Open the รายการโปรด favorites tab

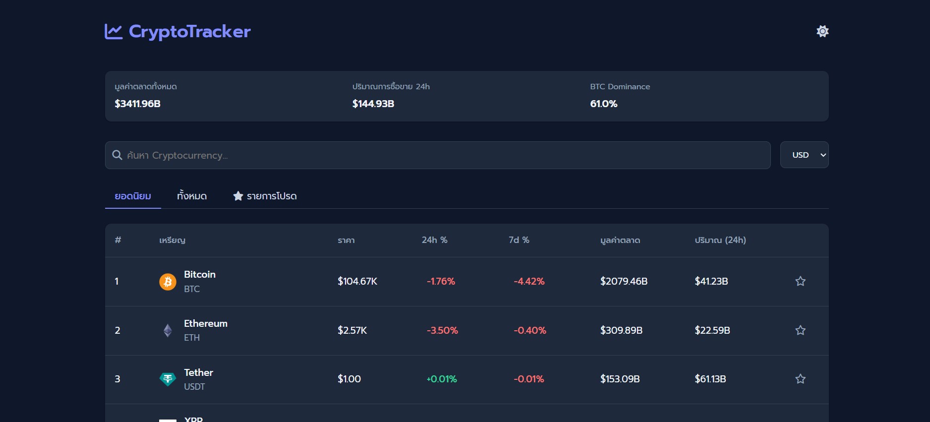click(x=265, y=196)
